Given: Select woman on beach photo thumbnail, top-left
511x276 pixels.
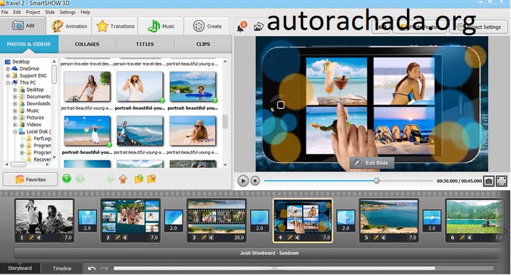Looking at the screenshot, I should tap(87, 86).
